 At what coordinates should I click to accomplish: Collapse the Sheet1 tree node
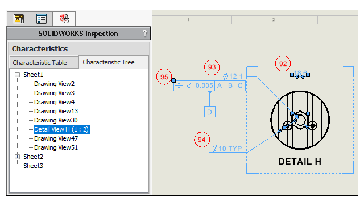click(x=17, y=75)
